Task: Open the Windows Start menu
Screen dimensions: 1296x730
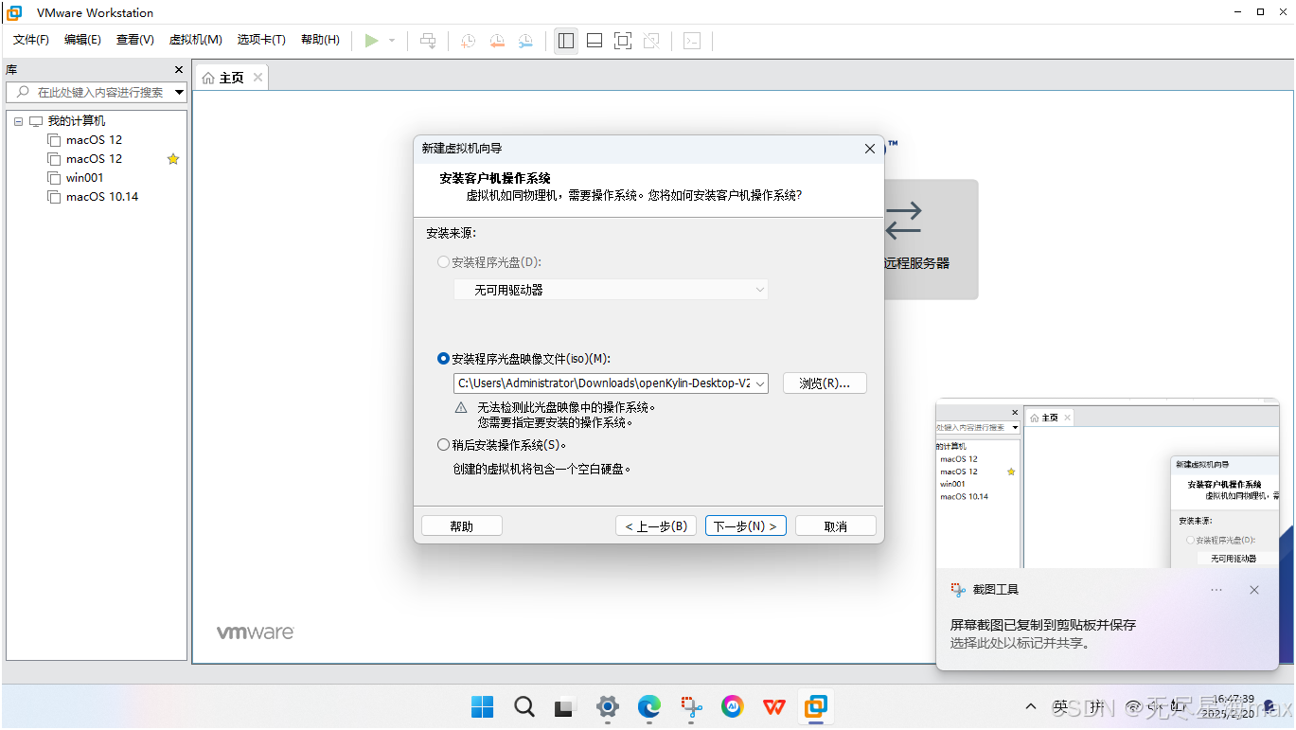Action: [x=482, y=706]
